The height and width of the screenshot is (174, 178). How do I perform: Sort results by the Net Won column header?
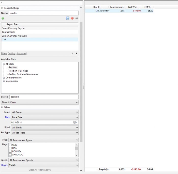[x=133, y=7]
